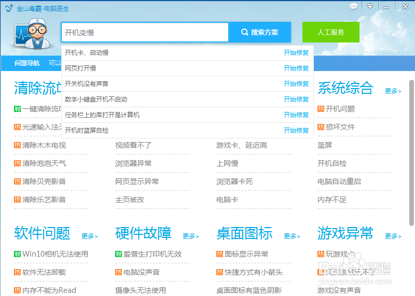
Task: Click the Kingsoft bird logo icon
Action: tap(9, 8)
